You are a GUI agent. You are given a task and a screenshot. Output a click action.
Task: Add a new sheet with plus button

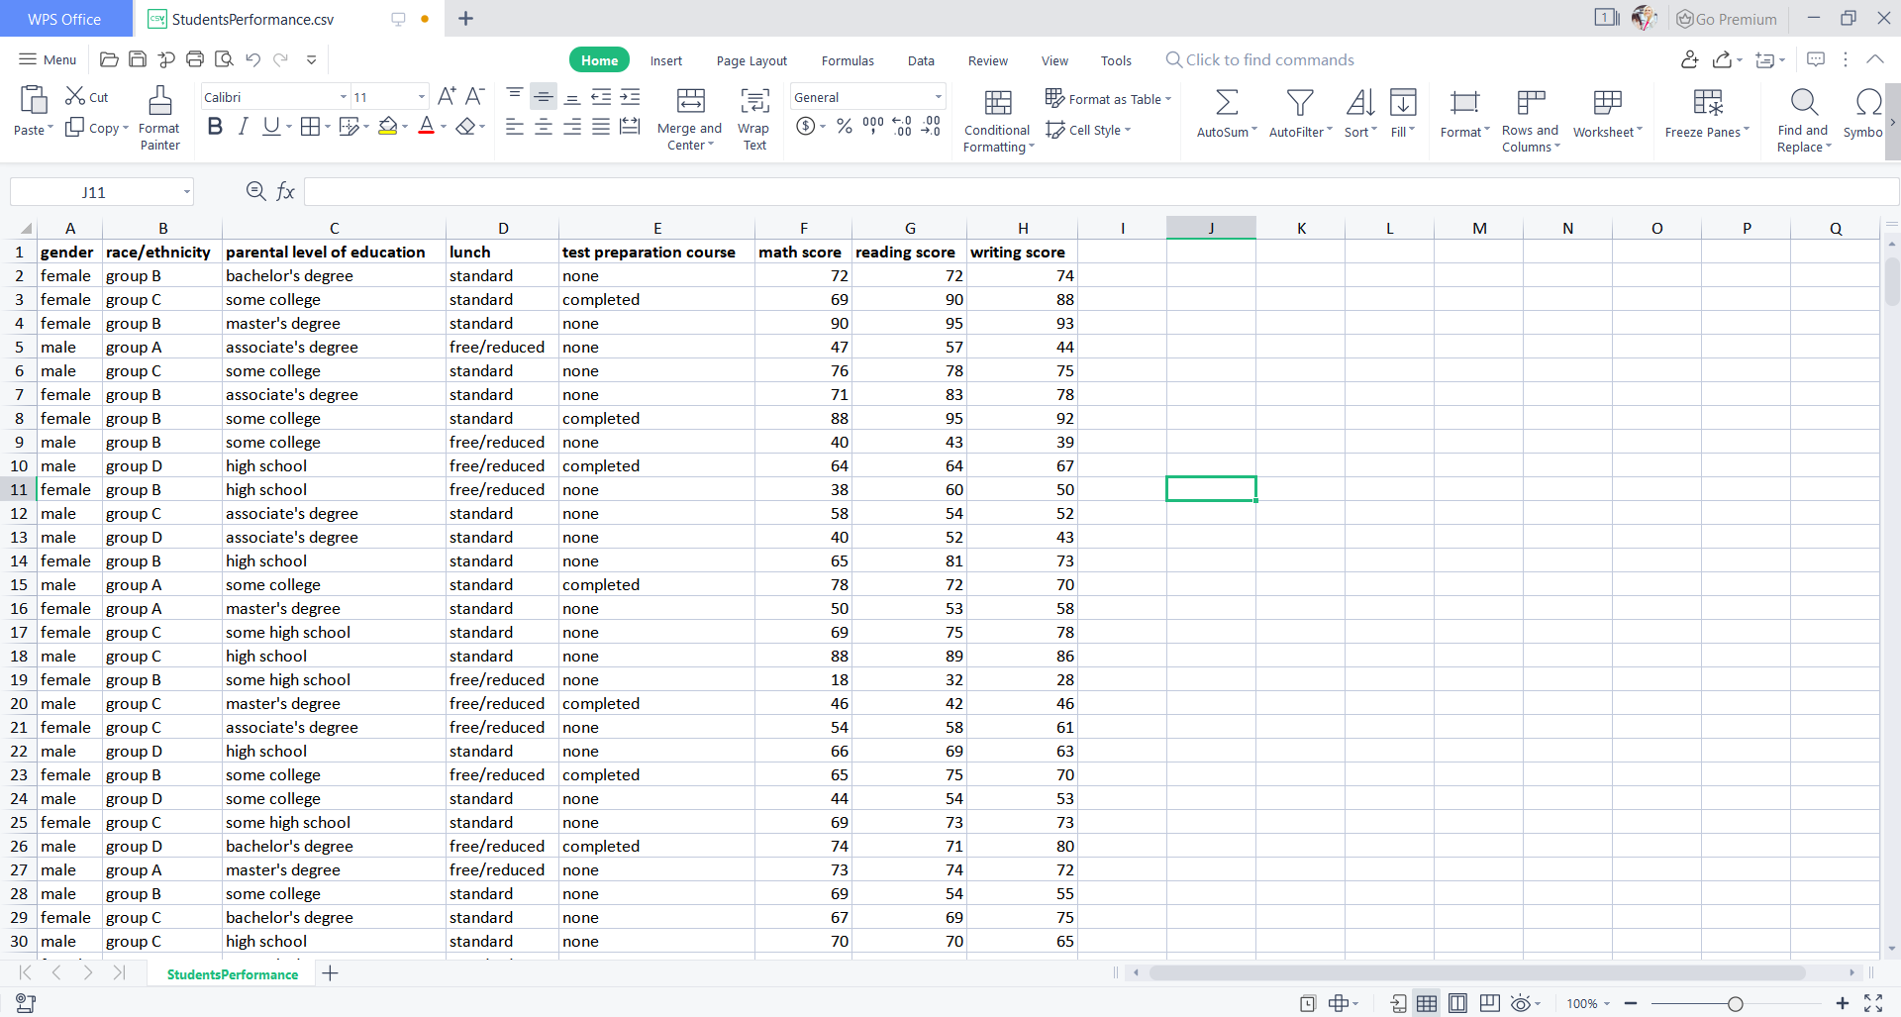point(331,973)
